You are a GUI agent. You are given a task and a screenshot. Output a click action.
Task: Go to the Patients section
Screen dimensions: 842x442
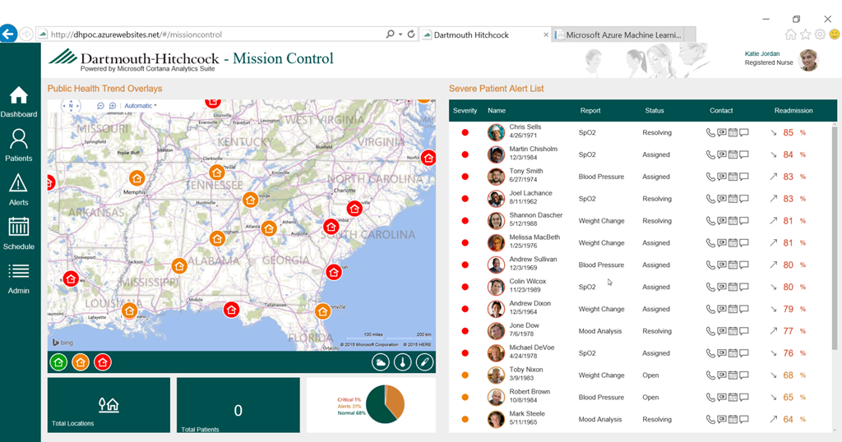tap(18, 145)
